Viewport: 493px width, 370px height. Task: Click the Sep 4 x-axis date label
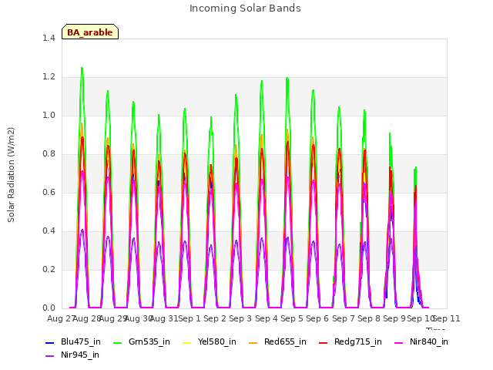[267, 318]
